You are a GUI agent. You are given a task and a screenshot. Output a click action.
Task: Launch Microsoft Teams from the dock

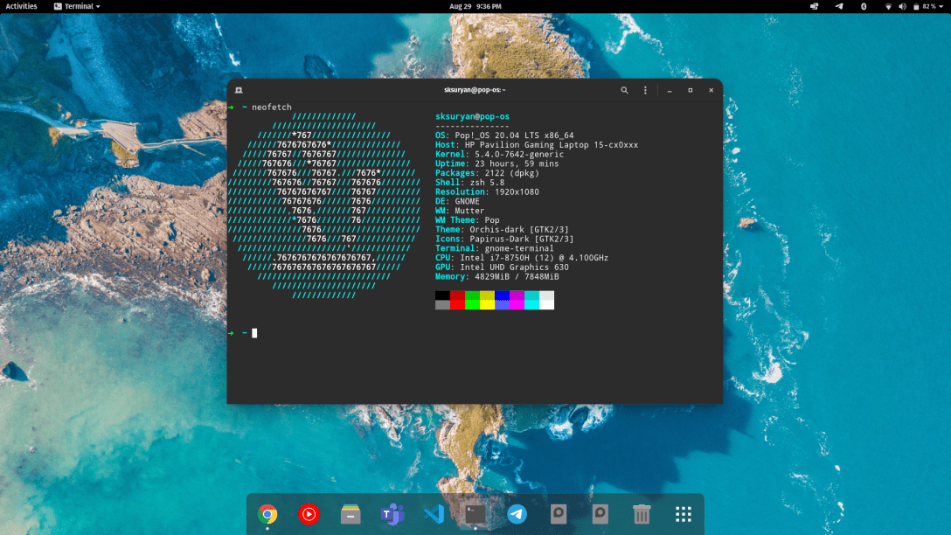click(392, 514)
